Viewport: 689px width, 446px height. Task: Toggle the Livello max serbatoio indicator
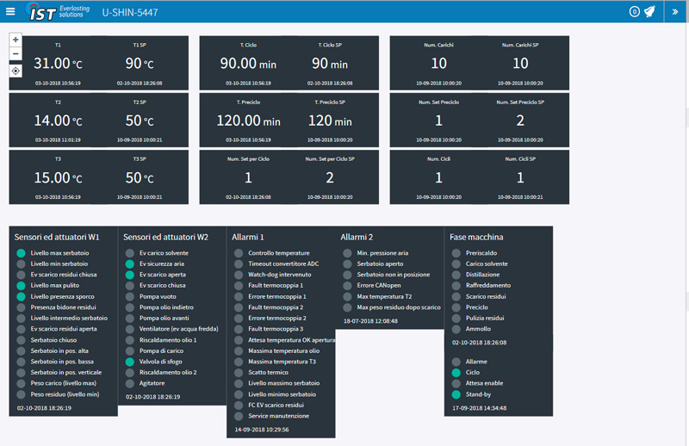click(21, 253)
